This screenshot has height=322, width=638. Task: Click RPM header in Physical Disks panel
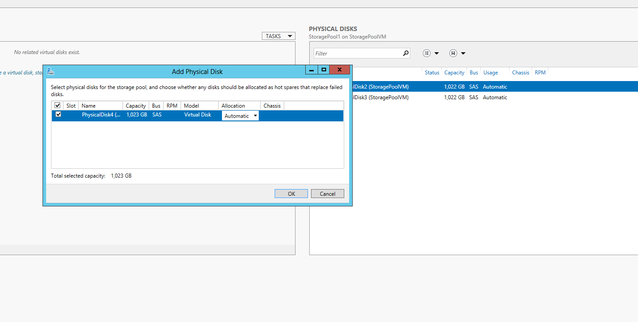click(540, 73)
